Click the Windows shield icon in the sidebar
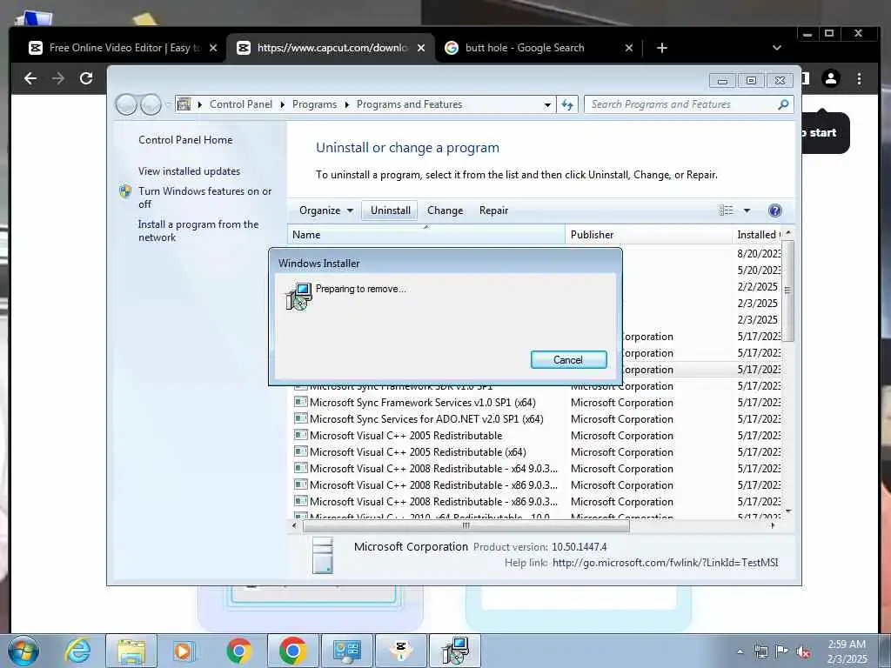Screen dimensions: 891x668 (125, 191)
